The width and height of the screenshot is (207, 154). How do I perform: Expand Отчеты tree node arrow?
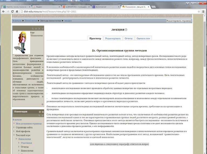point(19,147)
